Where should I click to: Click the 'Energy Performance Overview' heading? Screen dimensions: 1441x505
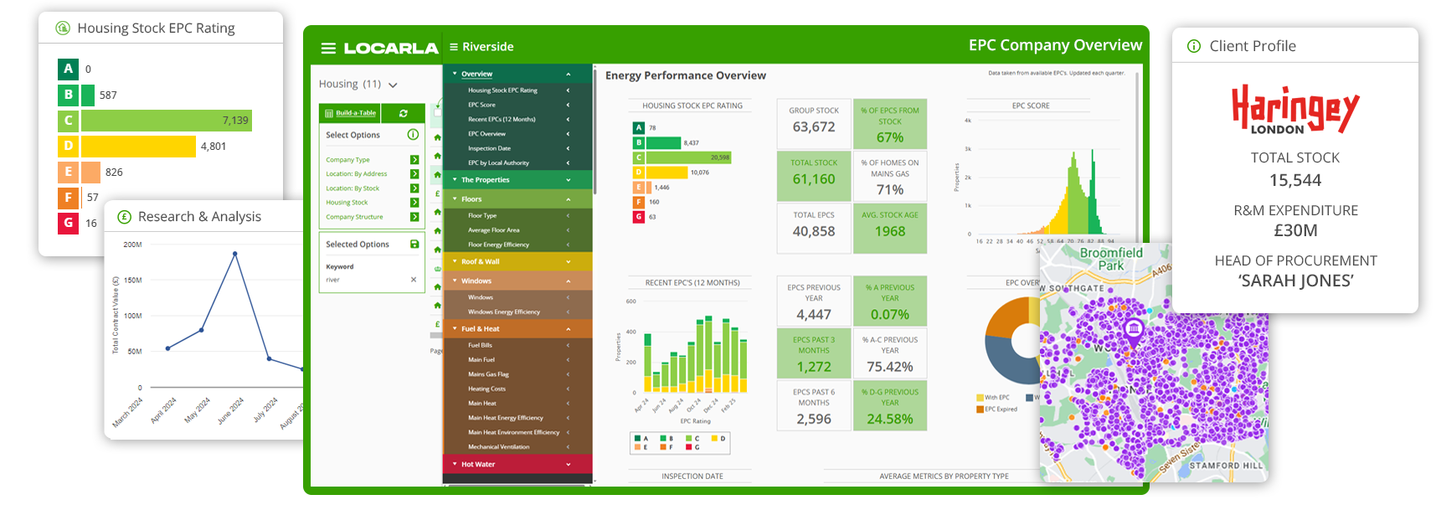686,75
